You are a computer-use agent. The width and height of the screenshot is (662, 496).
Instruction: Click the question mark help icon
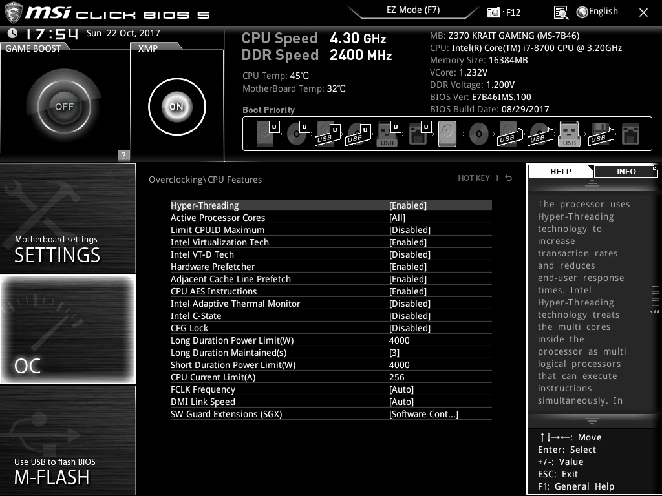(123, 155)
